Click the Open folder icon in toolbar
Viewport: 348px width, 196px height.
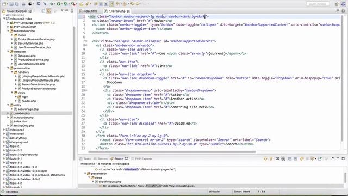pyautogui.click(x=82, y=4)
